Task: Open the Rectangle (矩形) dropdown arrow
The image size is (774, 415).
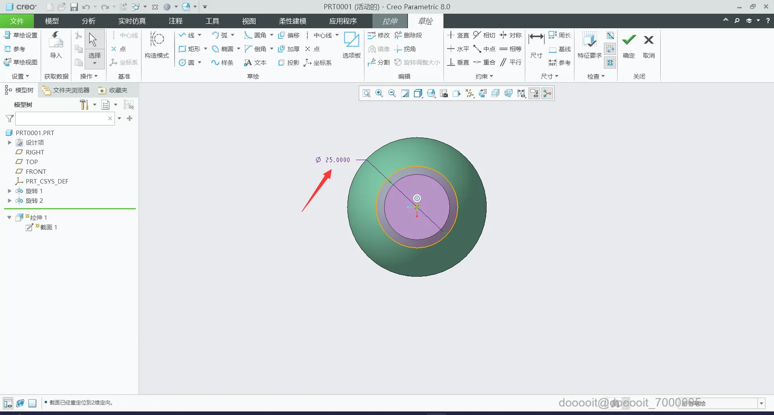Action: [x=206, y=49]
